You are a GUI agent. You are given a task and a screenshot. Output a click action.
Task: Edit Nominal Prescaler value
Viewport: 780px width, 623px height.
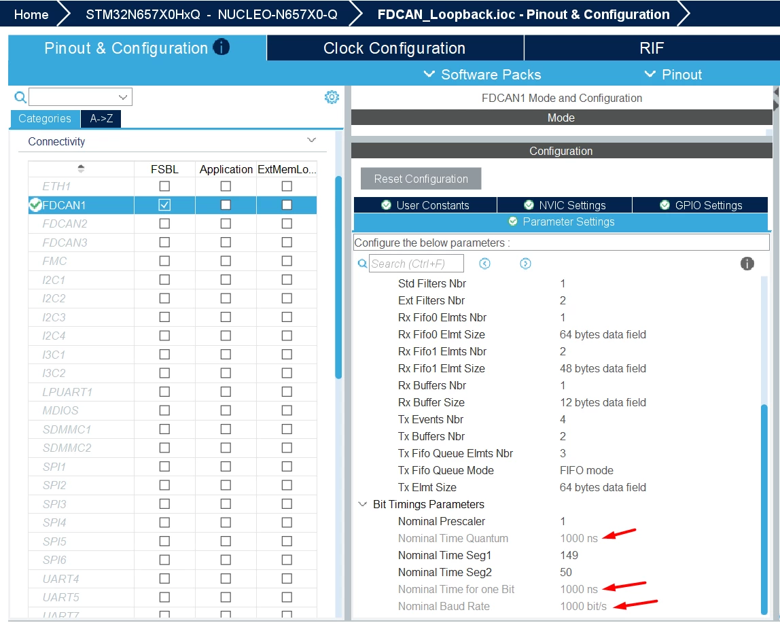(x=563, y=521)
